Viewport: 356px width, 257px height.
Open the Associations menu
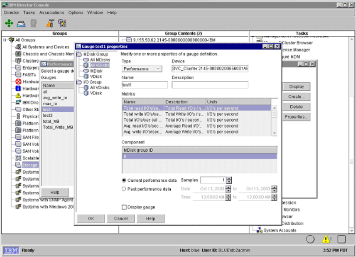(x=52, y=13)
